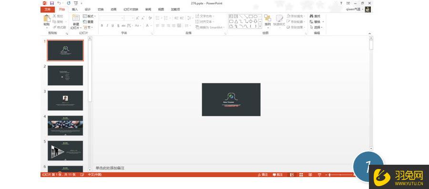Click Decrease Font Size icon
Image resolution: width=429 pixels, height=189 pixels.
click(143, 18)
